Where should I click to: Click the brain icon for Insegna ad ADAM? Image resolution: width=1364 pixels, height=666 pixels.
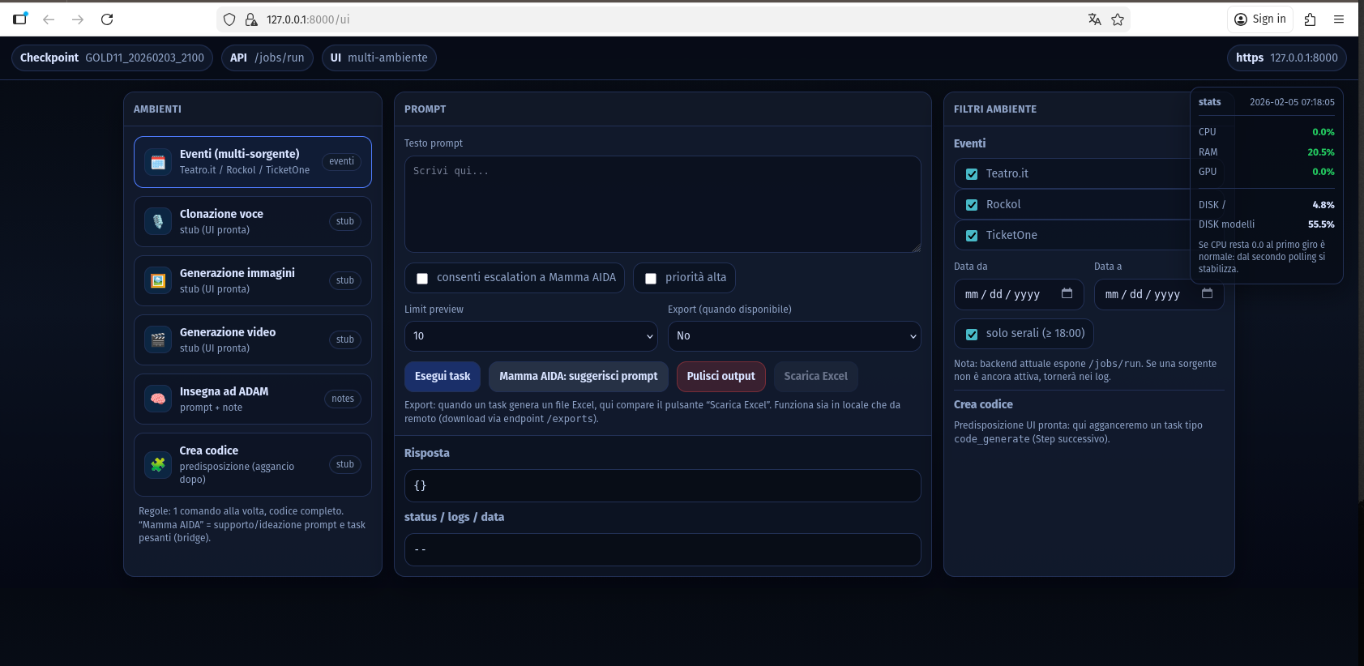tap(158, 399)
